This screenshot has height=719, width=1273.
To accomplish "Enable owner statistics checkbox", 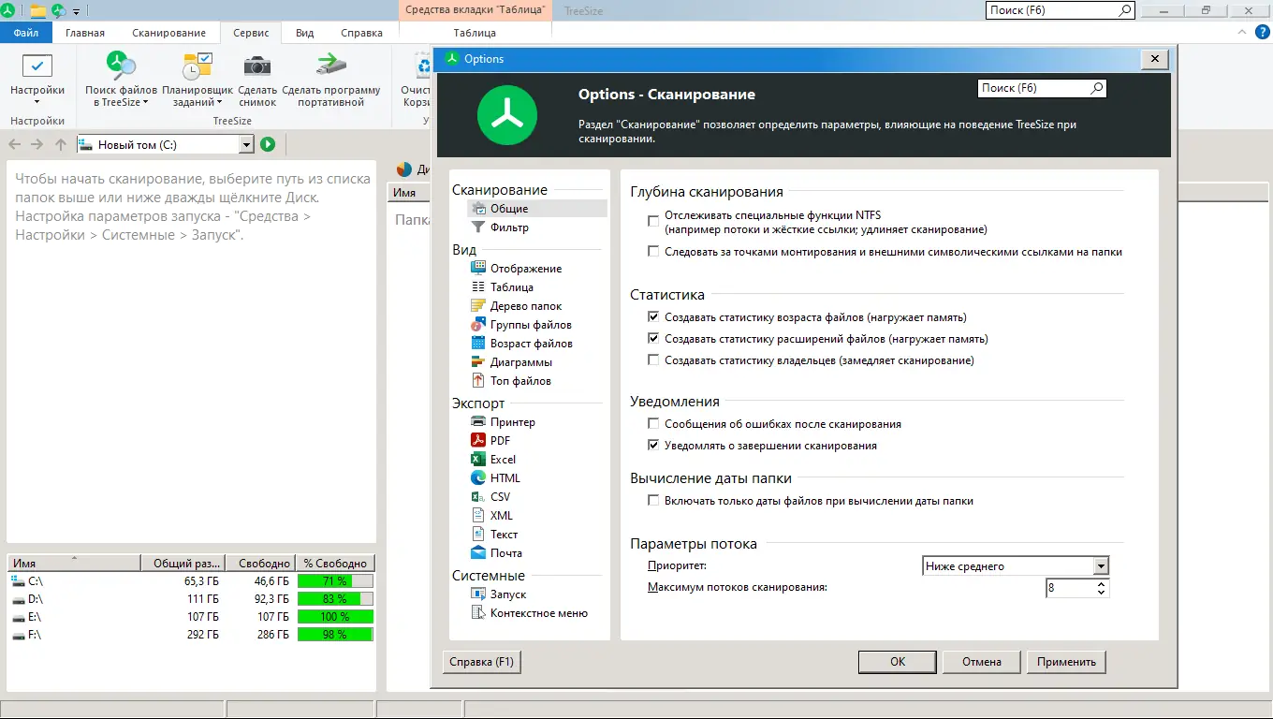I will pos(653,360).
